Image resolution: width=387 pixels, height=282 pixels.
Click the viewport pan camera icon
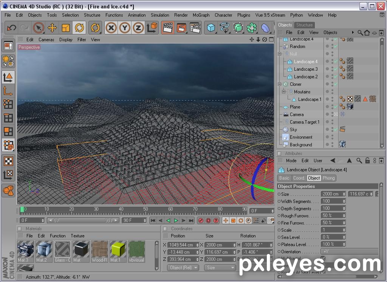click(251, 40)
